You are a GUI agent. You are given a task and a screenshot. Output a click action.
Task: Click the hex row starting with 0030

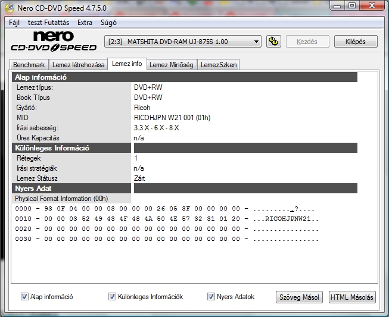(167, 239)
